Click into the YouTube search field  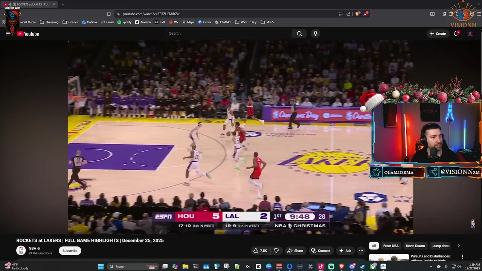[229, 33]
